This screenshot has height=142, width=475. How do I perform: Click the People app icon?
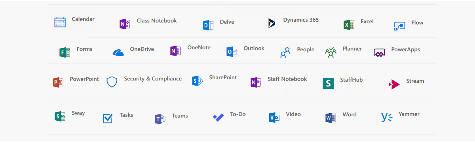[285, 52]
